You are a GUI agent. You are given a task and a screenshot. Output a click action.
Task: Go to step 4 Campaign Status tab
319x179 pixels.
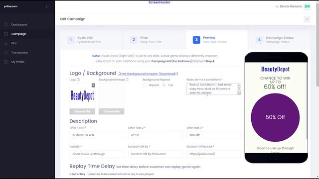point(279,40)
